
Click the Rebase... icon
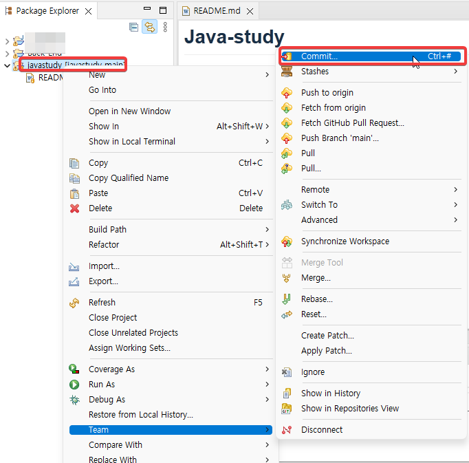[x=287, y=299]
